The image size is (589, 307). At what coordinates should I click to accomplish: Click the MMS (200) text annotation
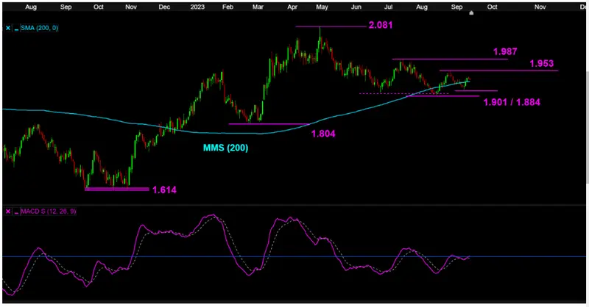pos(225,148)
